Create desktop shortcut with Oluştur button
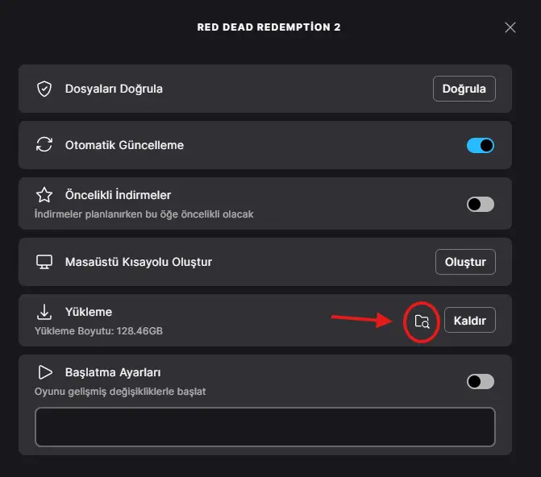The height and width of the screenshot is (477, 541). [x=465, y=262]
